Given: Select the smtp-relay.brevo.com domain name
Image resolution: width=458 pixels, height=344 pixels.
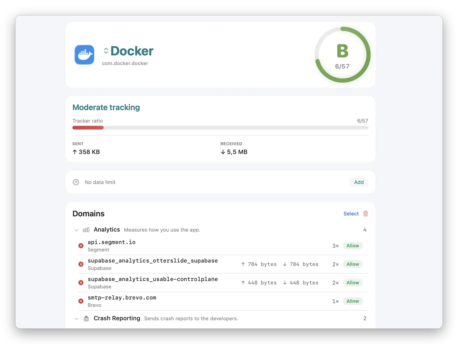Looking at the screenshot, I should pos(122,298).
